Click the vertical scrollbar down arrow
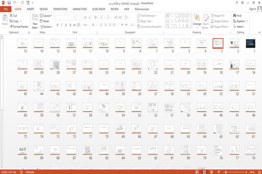Viewport: 262px width, 174px height. [1, 167]
